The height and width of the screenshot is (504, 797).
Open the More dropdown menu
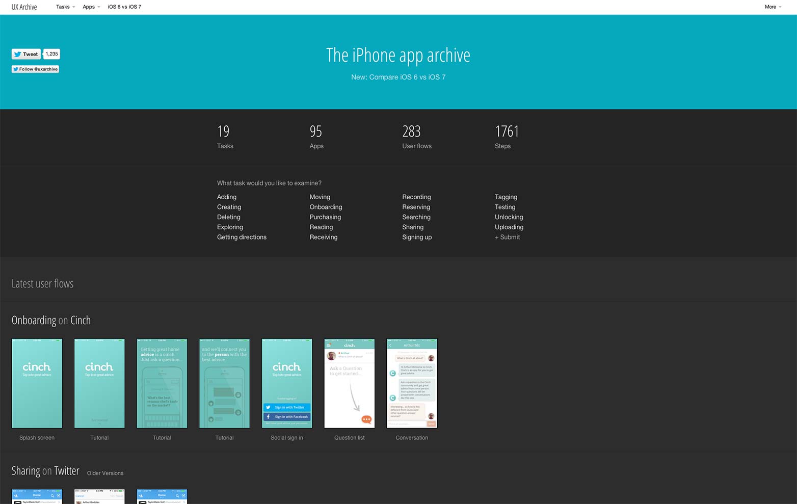[x=773, y=7]
